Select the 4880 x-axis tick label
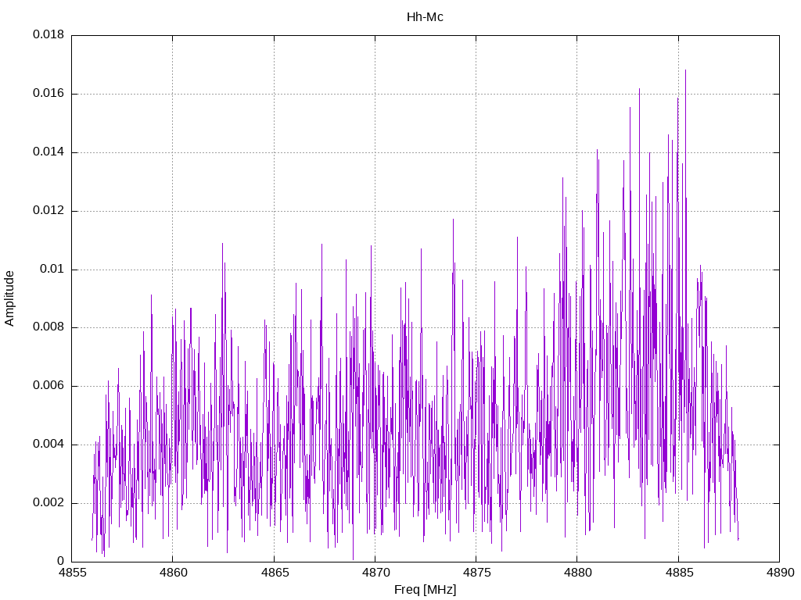The image size is (801, 600). tap(577, 574)
